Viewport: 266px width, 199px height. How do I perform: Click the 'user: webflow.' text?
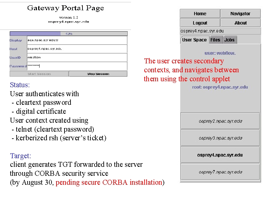[x=220, y=53]
